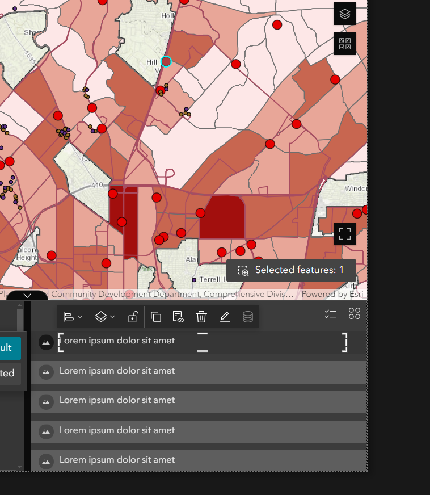
Task: Click the pencil edit style icon
Action: click(225, 317)
